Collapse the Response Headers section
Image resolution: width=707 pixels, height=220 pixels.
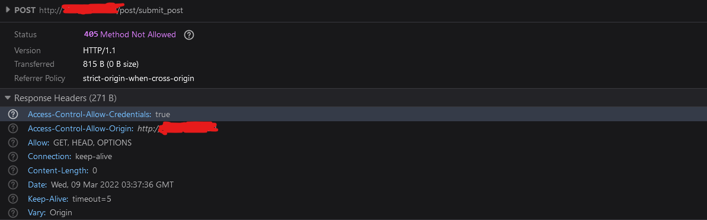8,98
